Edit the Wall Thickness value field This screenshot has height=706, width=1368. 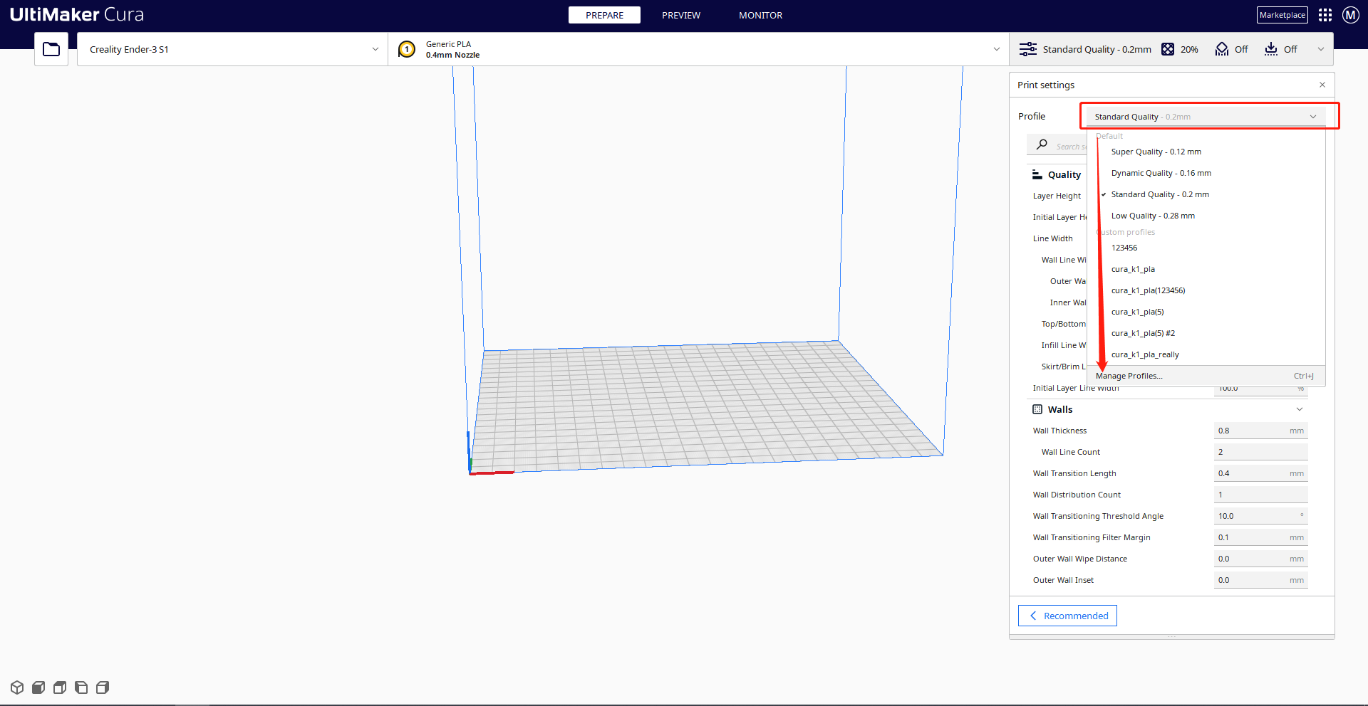(1260, 431)
